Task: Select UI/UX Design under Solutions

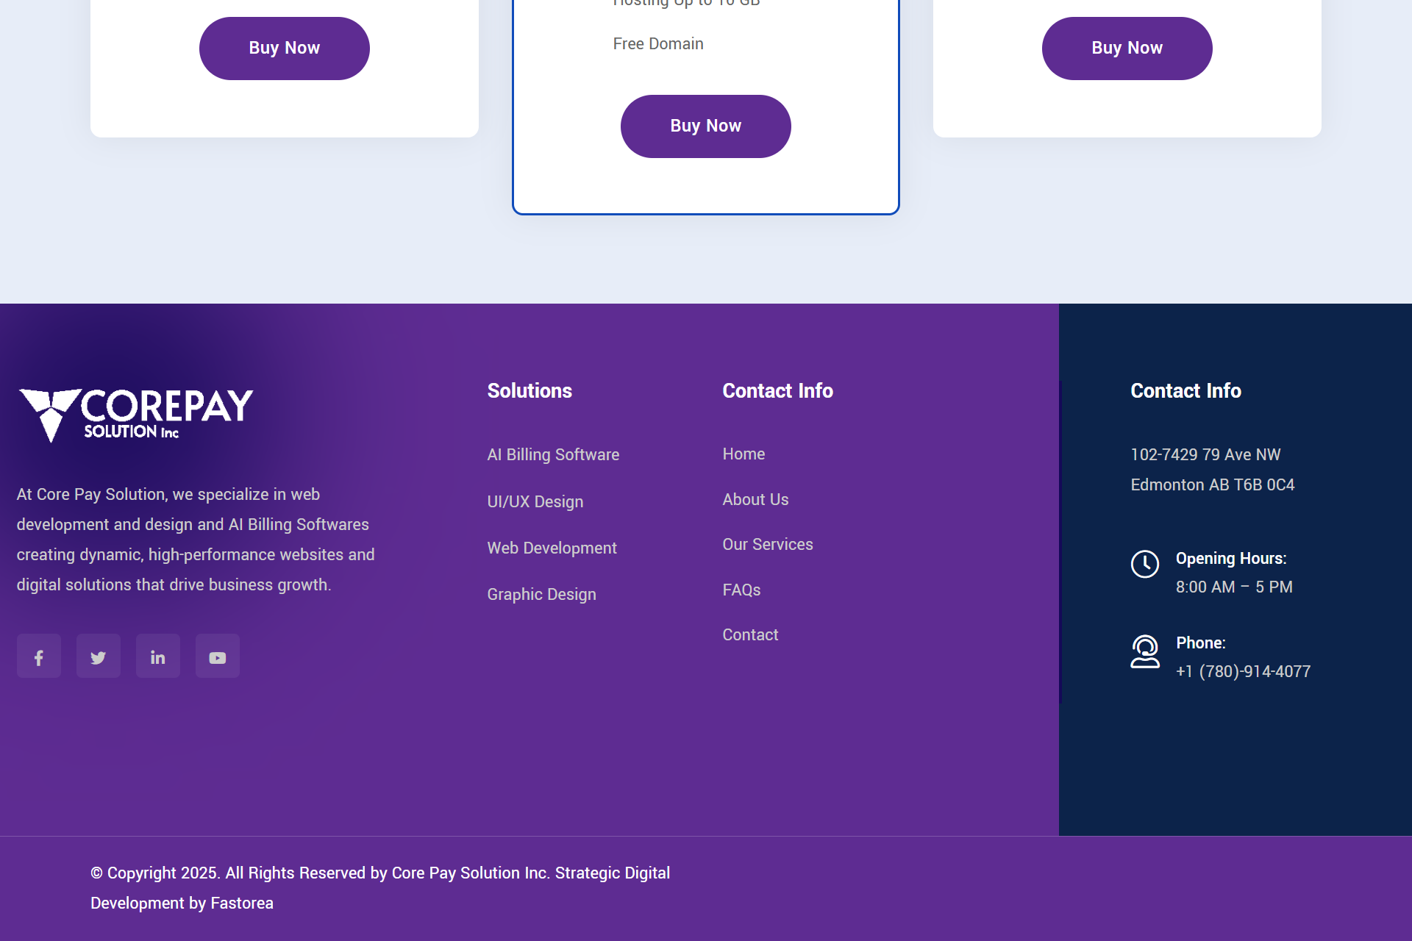Action: coord(535,501)
